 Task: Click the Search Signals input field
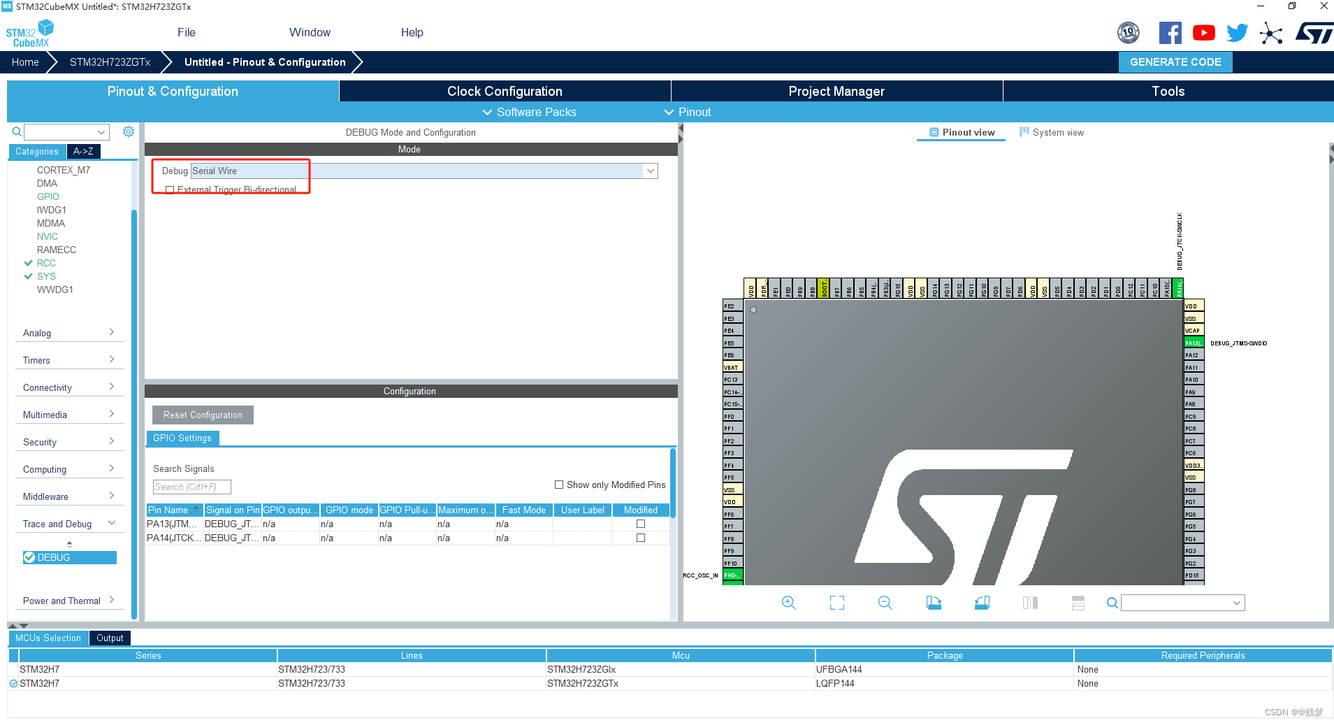[191, 487]
